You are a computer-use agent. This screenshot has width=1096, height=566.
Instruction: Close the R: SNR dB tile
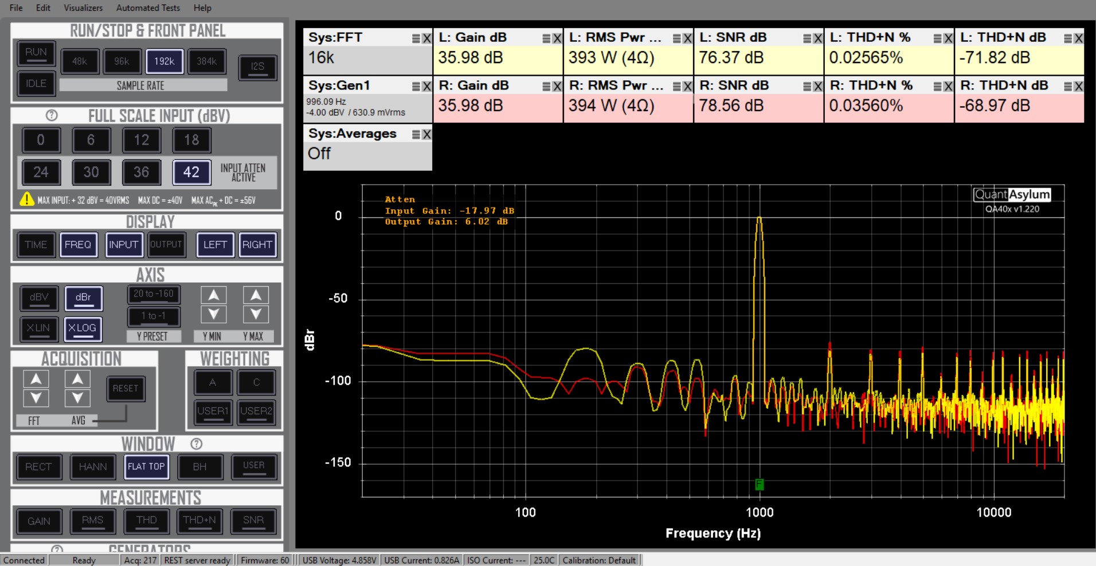tap(817, 87)
